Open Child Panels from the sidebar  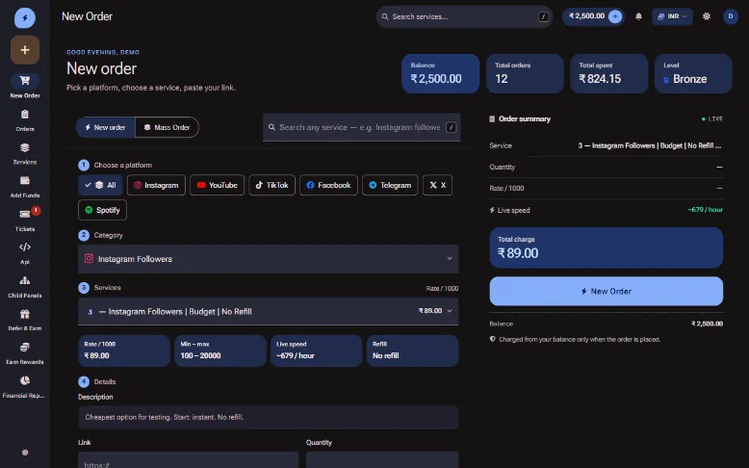(25, 286)
